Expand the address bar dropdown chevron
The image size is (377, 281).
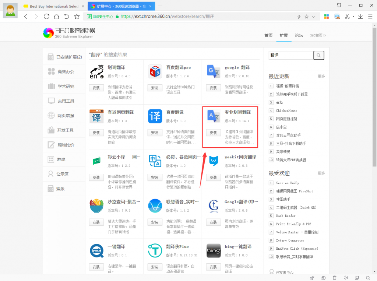point(314,17)
